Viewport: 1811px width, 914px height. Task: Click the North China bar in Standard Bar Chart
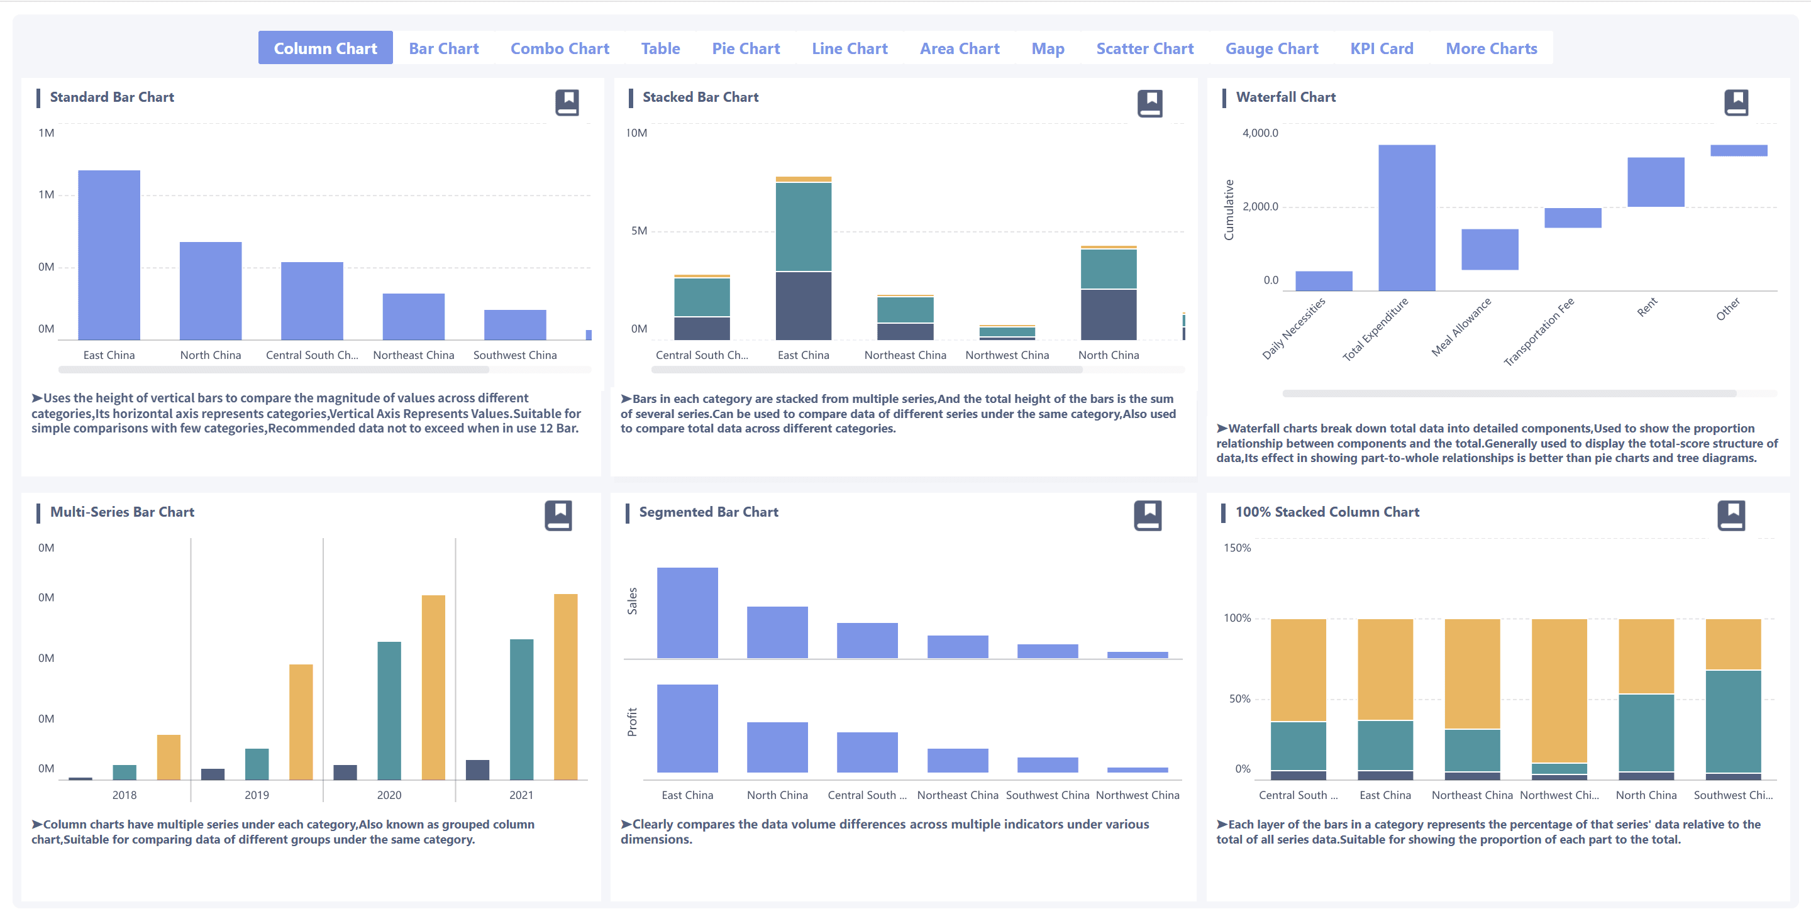tap(210, 291)
